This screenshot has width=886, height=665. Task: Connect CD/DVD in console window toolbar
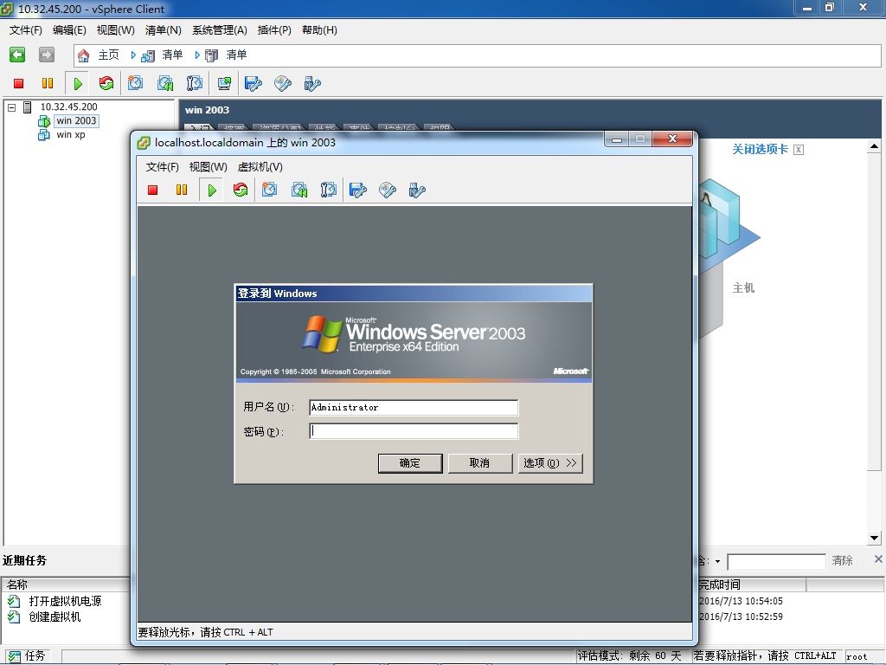(x=388, y=190)
